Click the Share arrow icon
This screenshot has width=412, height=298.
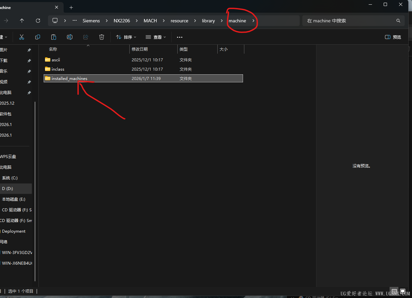click(x=86, y=37)
